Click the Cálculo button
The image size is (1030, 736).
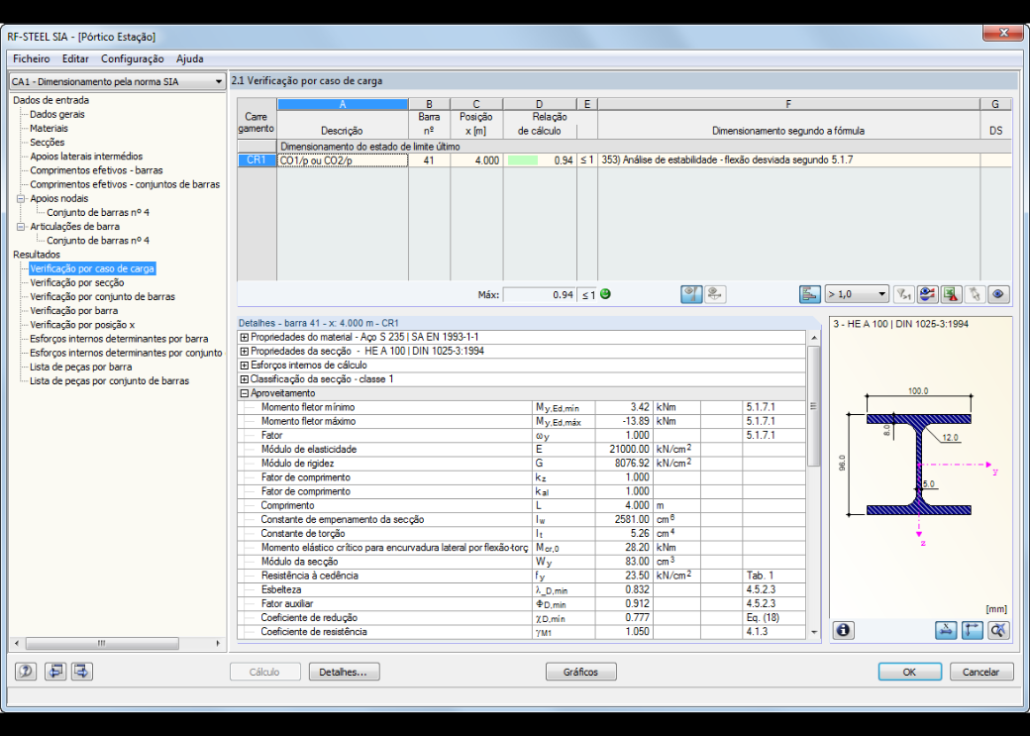(x=264, y=672)
